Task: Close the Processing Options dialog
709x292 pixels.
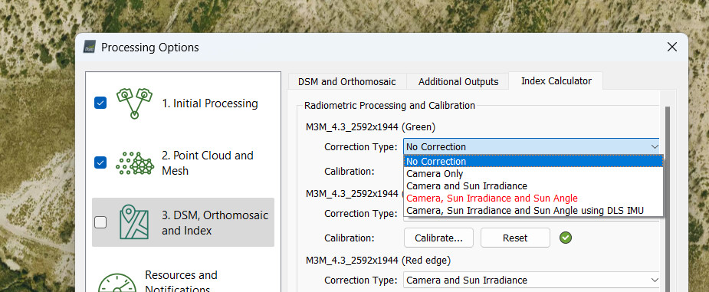Action: tap(672, 47)
